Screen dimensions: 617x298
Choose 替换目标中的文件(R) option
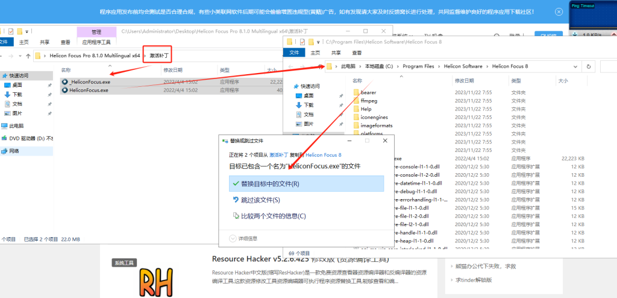[x=306, y=184]
